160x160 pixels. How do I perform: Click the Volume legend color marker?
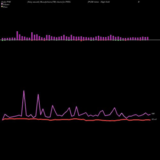[2, 4]
